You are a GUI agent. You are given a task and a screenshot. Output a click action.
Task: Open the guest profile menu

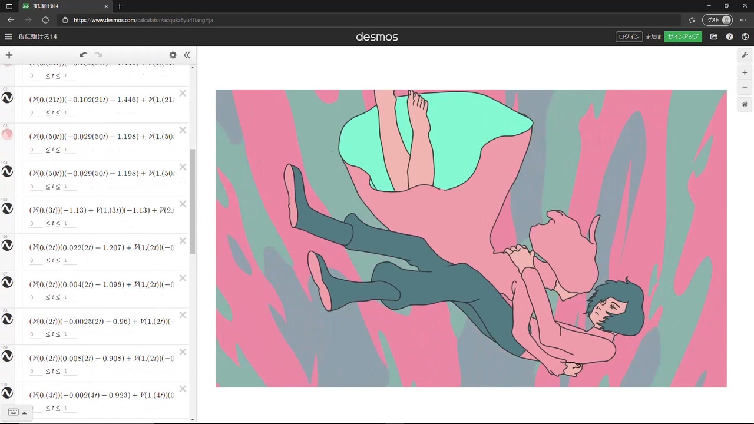[717, 20]
